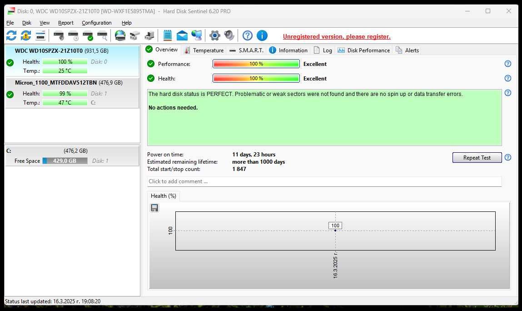
Task: Open the Report menu
Action: (65, 23)
